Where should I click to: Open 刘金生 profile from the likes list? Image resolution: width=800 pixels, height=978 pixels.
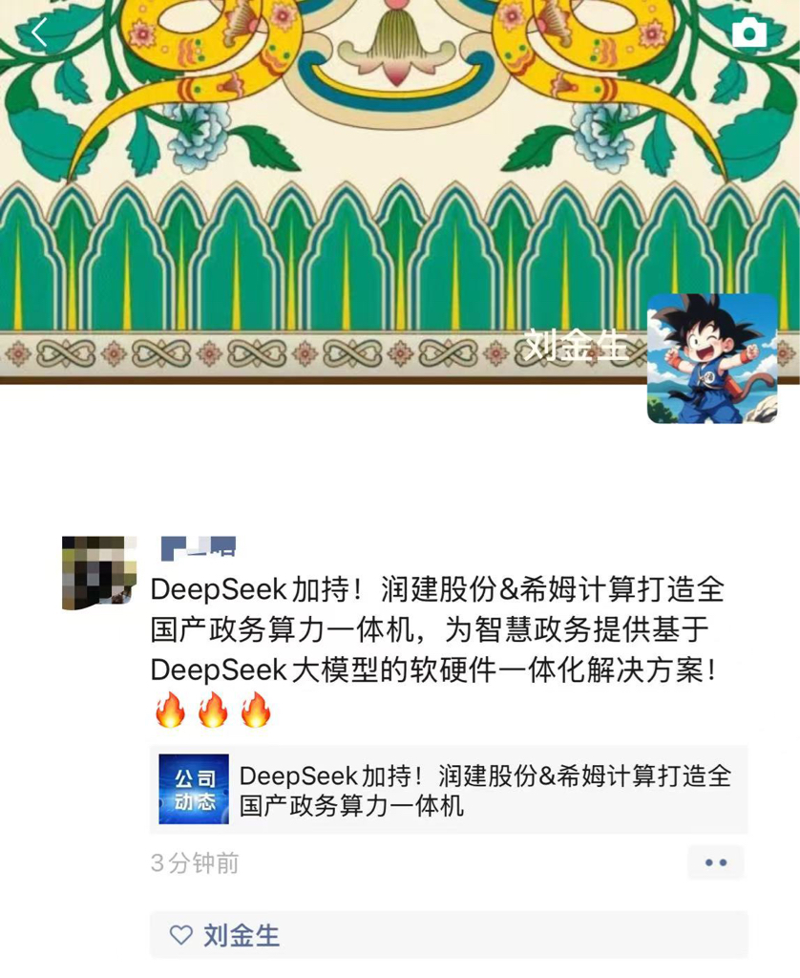(242, 935)
